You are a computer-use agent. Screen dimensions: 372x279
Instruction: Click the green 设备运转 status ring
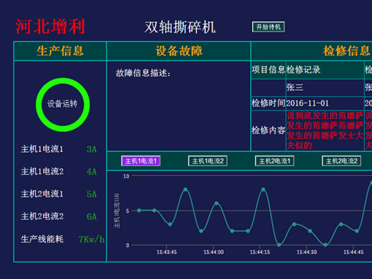coord(63,104)
